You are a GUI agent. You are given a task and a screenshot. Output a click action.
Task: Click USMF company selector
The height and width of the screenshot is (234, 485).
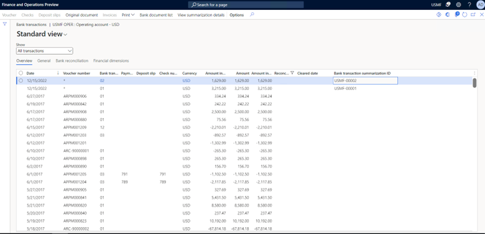coord(436,5)
